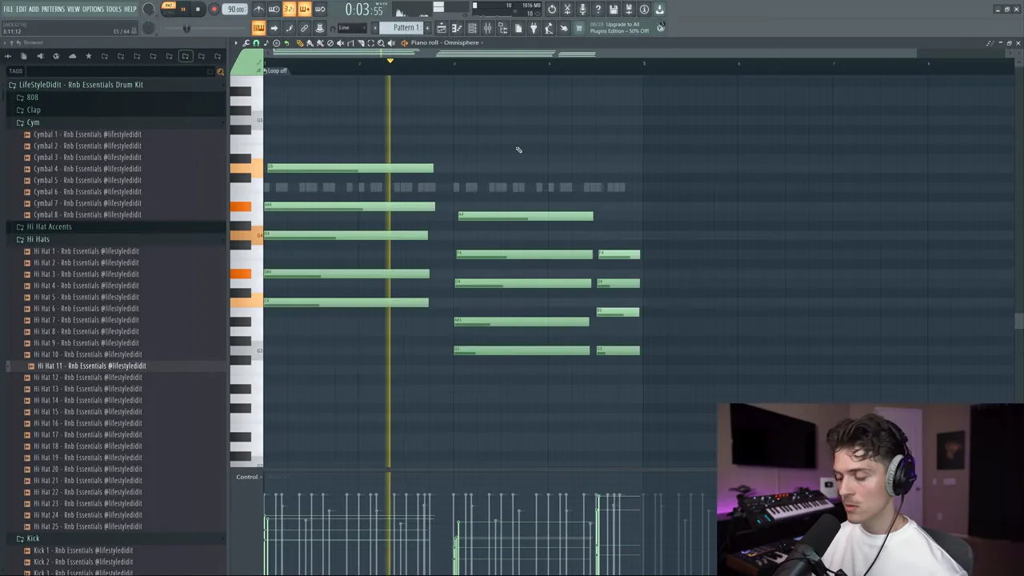
Task: Select Hi Hat 11 sample in browser
Action: point(91,366)
